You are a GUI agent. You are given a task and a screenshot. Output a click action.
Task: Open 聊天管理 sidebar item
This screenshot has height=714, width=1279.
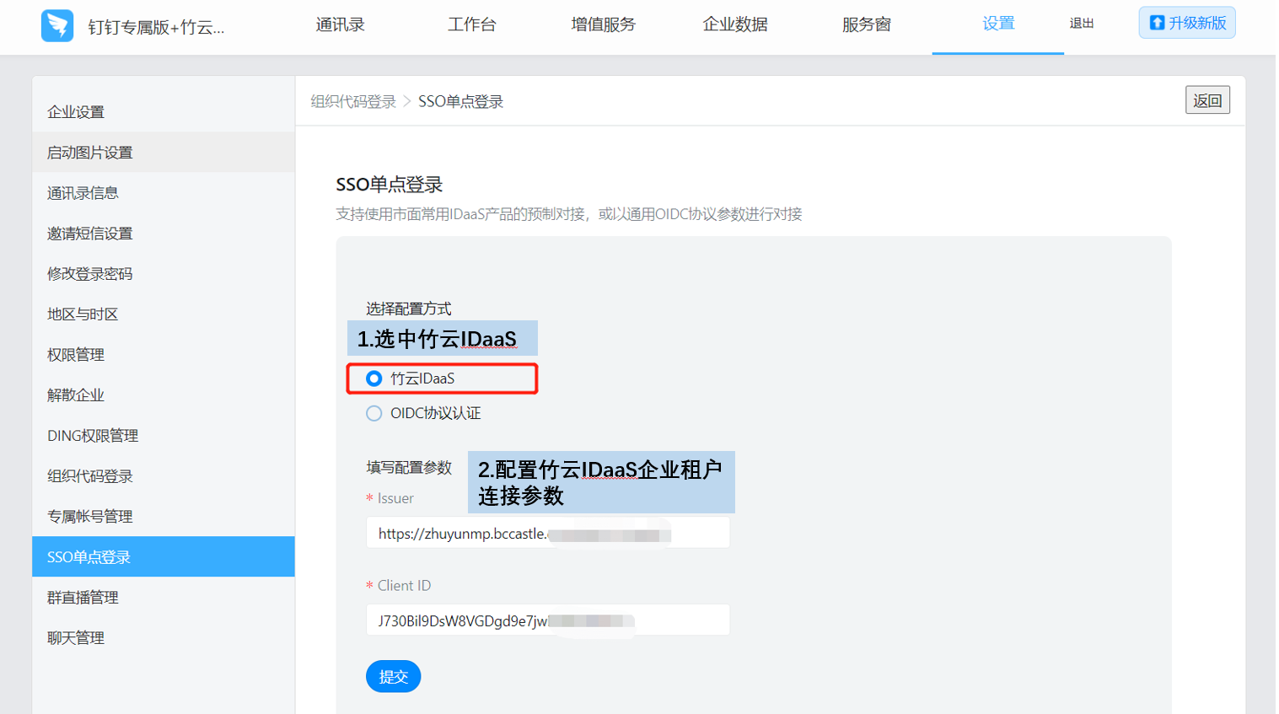(x=164, y=638)
